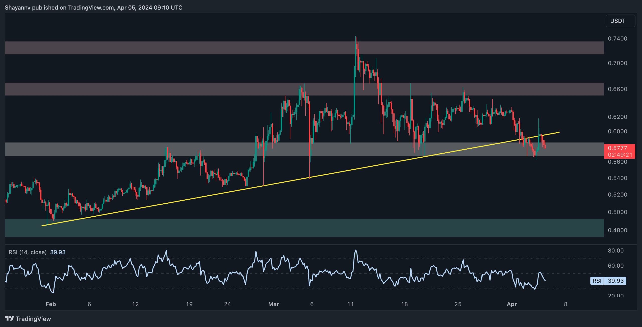This screenshot has width=642, height=327.
Task: Click the 0.7000 price axis label
Action: (x=617, y=63)
